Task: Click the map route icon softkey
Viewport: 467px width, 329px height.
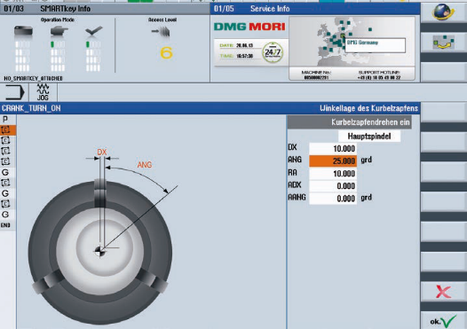Action: tap(443, 43)
